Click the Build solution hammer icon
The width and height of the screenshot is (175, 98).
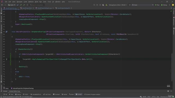click(x=106, y=5)
